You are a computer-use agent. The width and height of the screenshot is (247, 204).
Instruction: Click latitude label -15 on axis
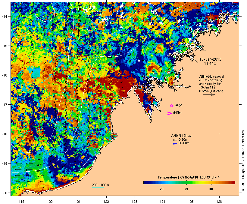[x=4, y=46]
